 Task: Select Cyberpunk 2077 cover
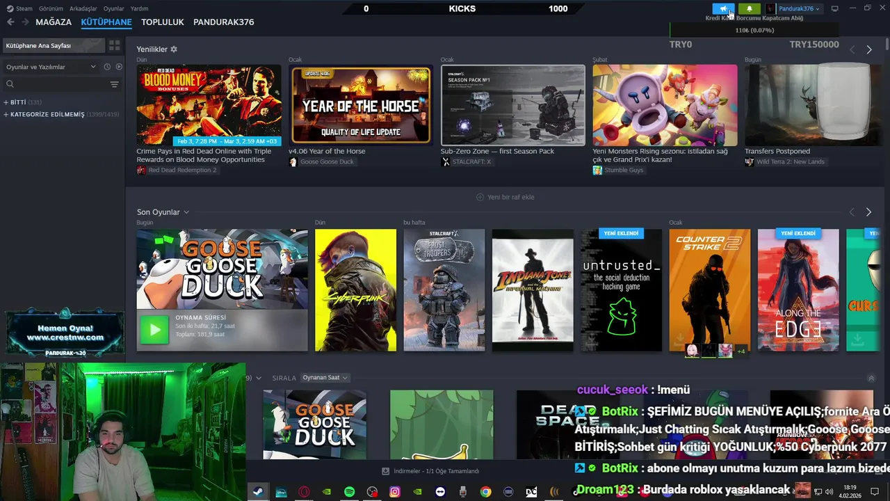(355, 290)
